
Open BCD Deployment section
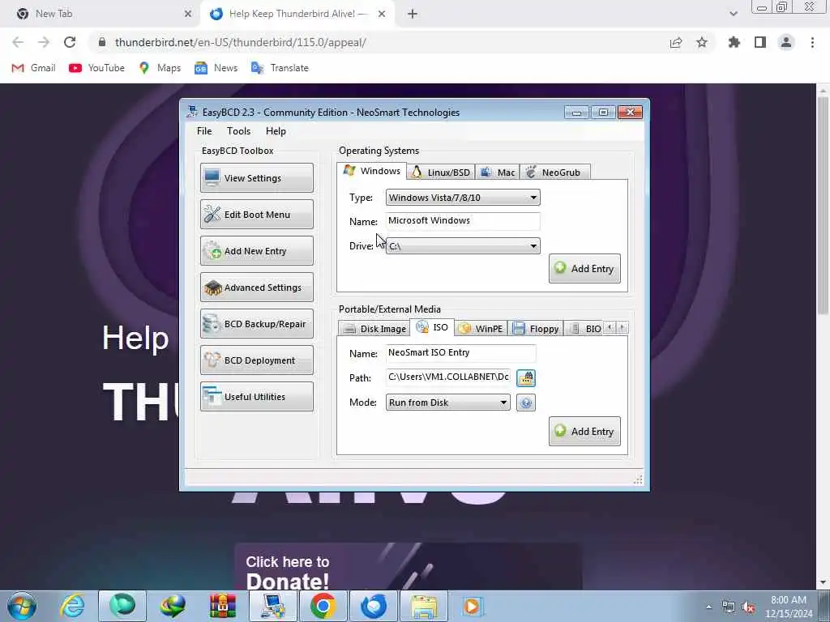coord(257,360)
